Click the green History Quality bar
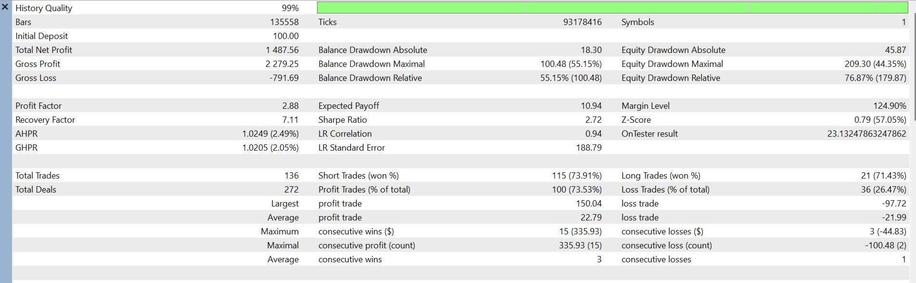The height and width of the screenshot is (283, 916). click(x=612, y=7)
